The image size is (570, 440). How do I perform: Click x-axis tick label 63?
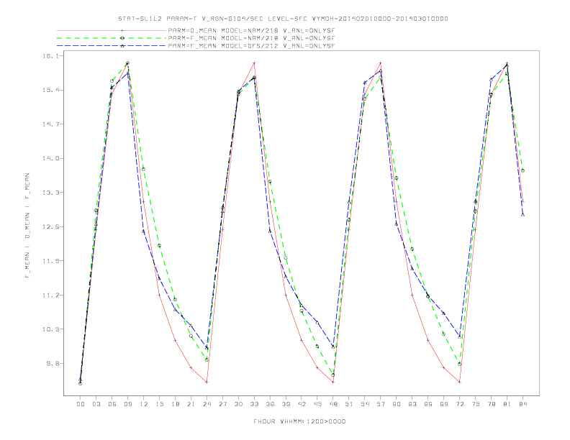pos(412,404)
